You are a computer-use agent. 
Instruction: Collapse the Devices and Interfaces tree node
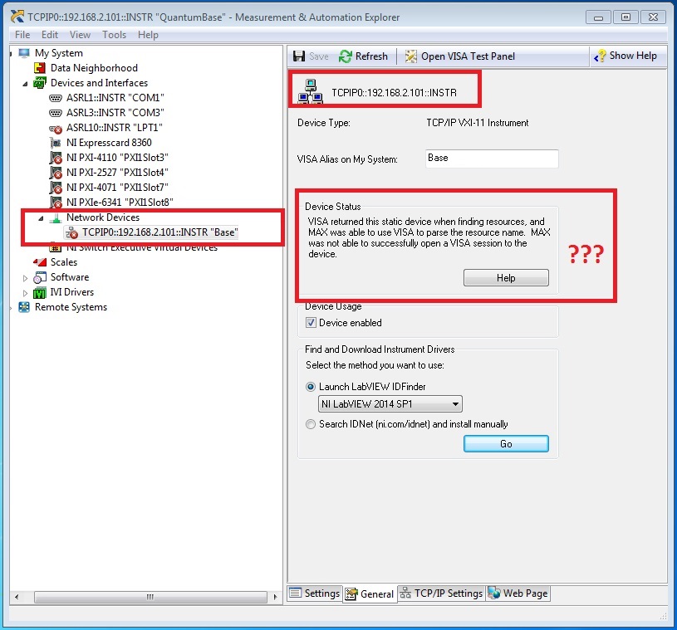point(26,83)
